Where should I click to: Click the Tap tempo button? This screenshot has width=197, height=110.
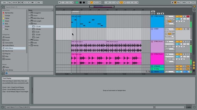(10, 2)
